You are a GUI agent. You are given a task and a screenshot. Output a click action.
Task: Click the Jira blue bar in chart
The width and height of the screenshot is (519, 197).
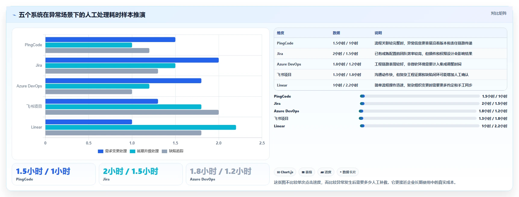(132, 60)
